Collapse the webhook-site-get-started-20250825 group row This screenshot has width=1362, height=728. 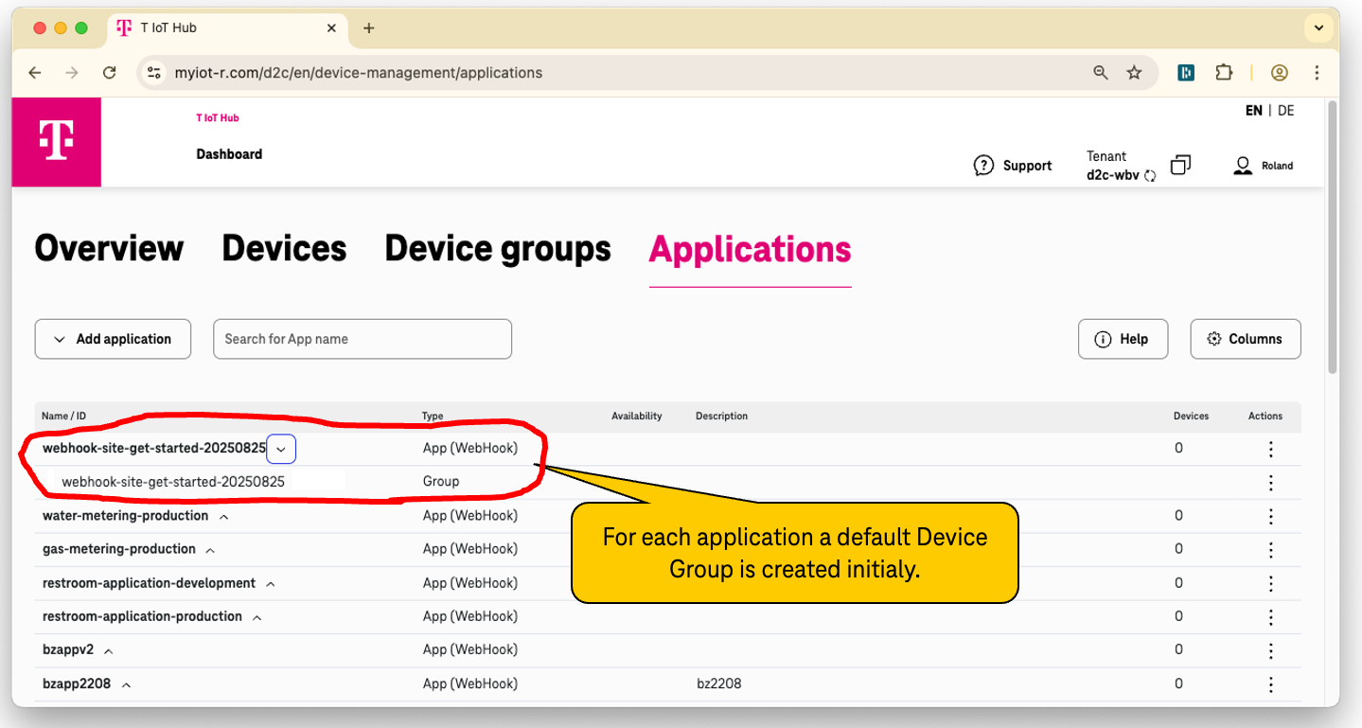click(281, 448)
